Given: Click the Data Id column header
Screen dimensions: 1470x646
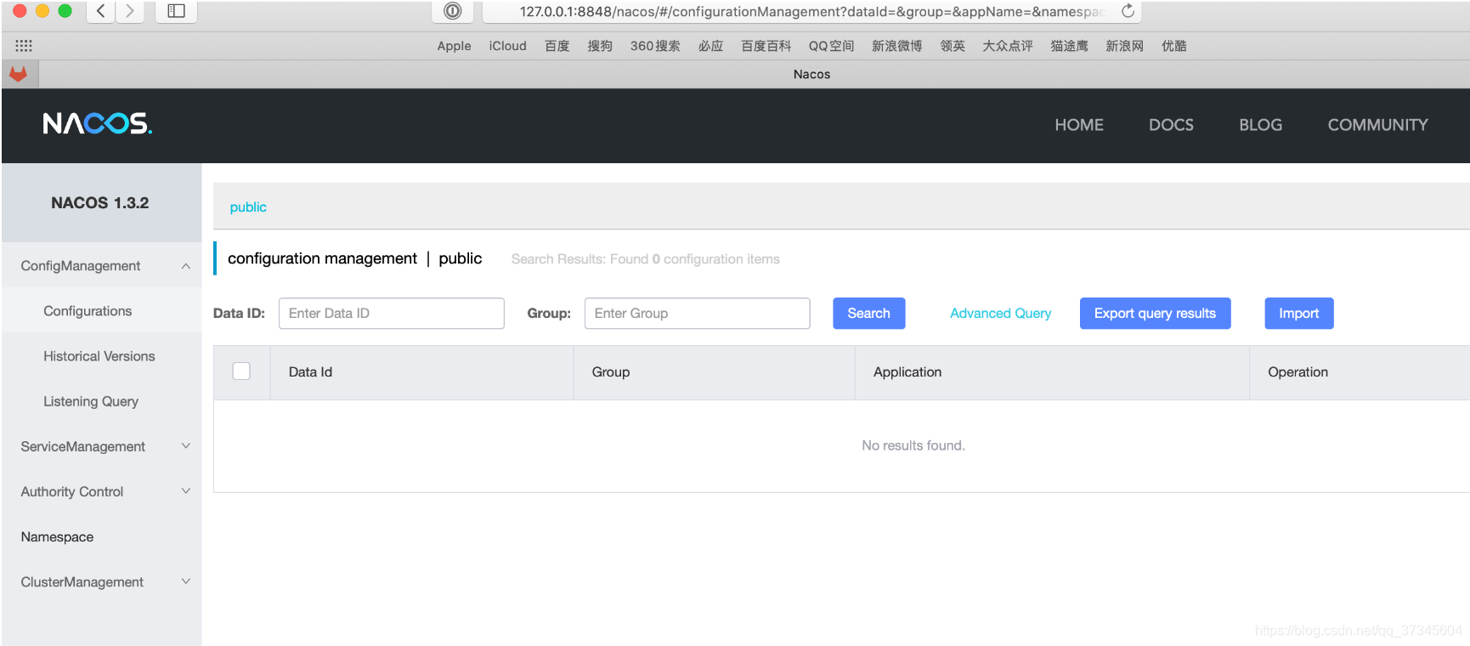Looking at the screenshot, I should 310,371.
